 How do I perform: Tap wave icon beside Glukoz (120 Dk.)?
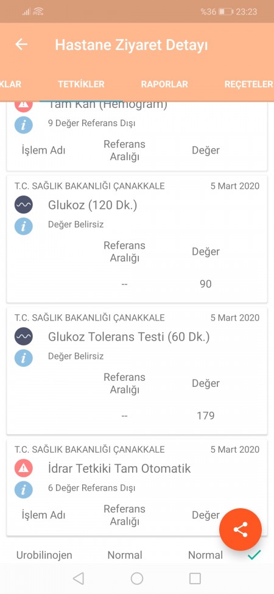[24, 205]
